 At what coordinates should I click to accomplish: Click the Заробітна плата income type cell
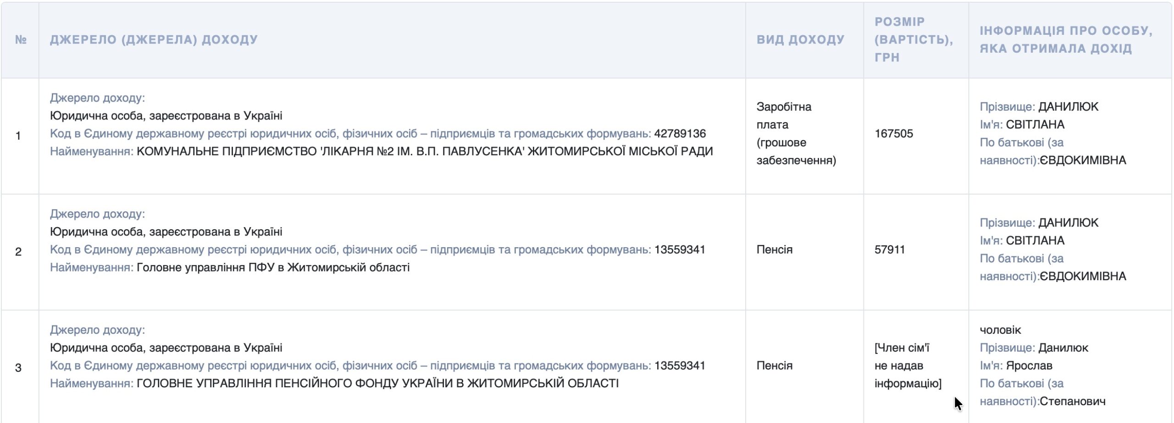[797, 134]
